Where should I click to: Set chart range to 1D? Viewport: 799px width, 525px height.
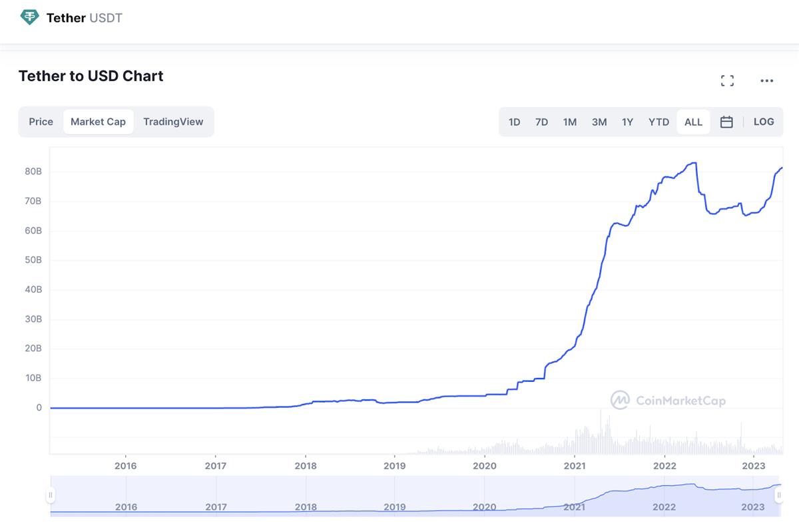[514, 122]
